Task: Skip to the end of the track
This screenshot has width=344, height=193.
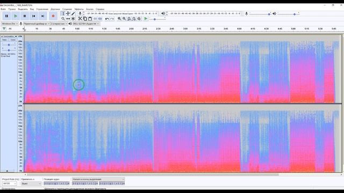Action: tap(43, 16)
